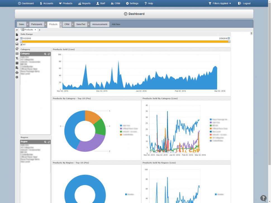
Task: Open the Participants tab dropdown arrow
Action: 46,24
